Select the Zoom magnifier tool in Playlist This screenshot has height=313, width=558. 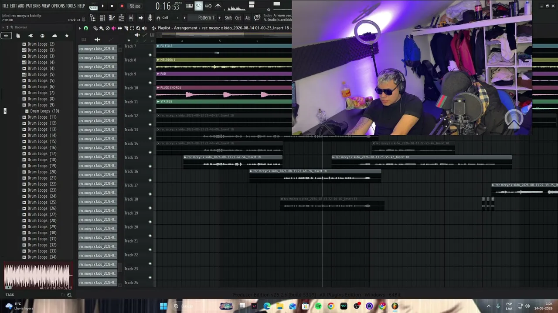138,28
